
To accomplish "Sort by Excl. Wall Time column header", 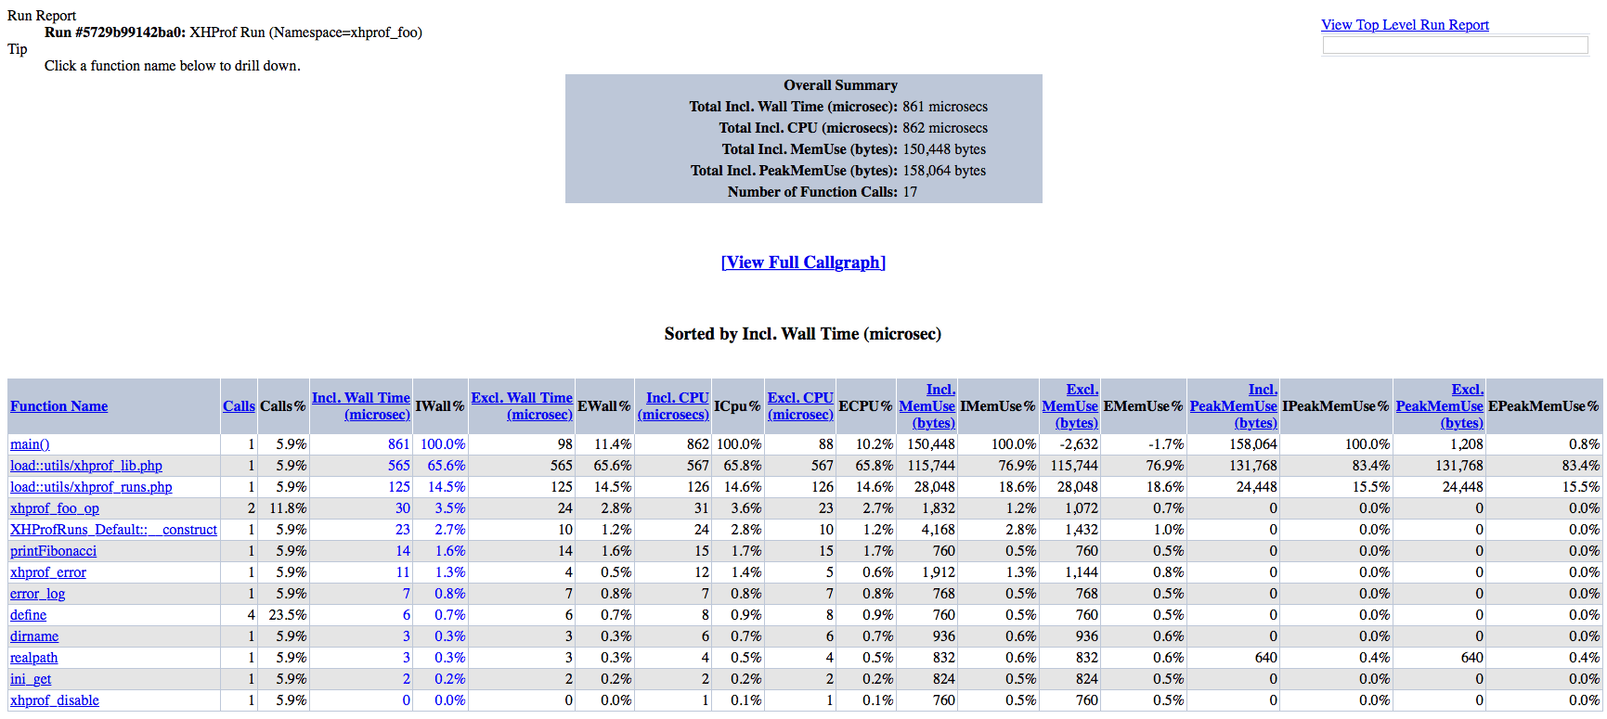I will pos(522,406).
